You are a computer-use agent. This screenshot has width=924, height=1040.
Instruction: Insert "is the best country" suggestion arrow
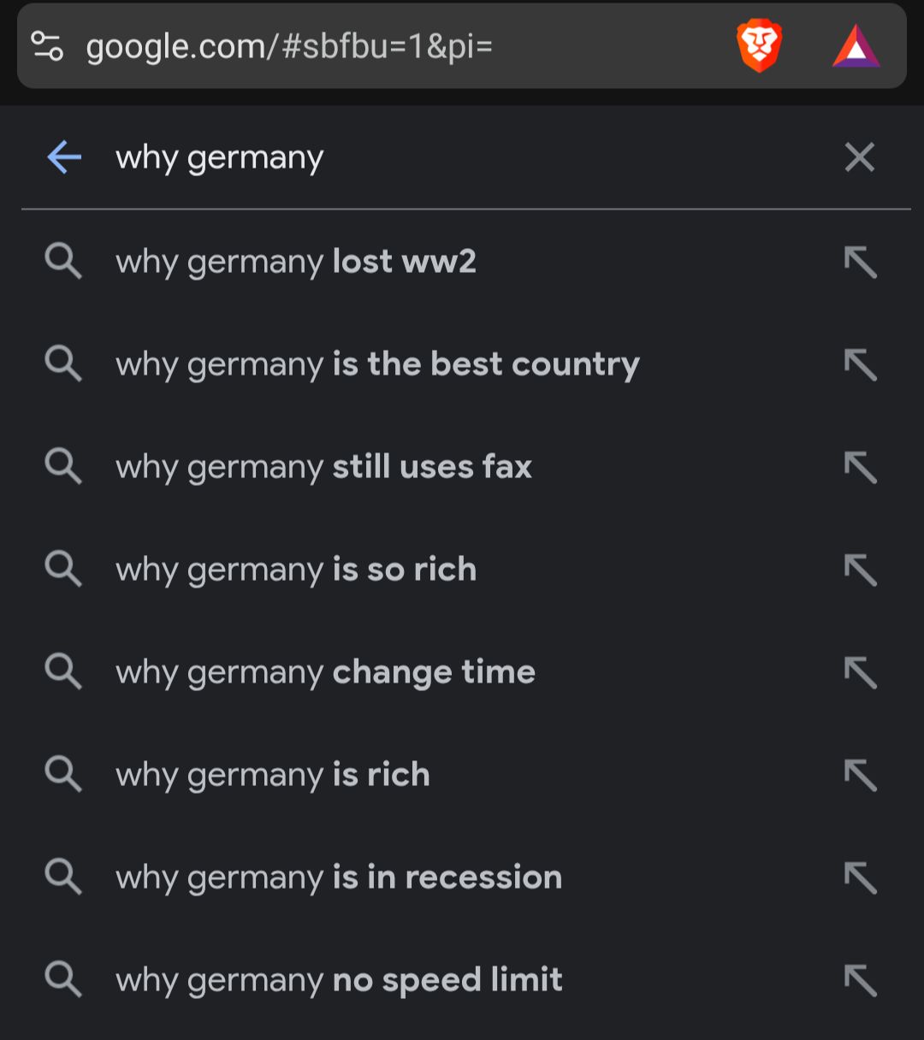click(x=860, y=364)
